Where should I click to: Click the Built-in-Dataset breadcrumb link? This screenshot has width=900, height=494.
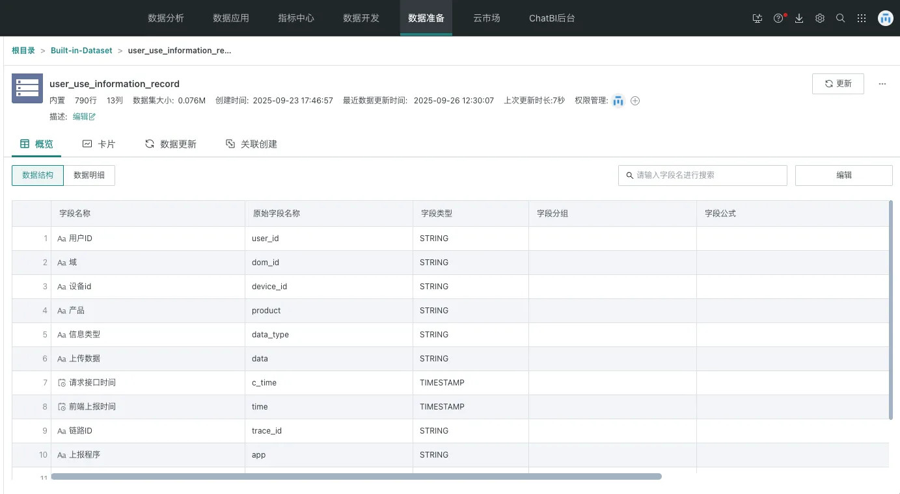pyautogui.click(x=81, y=51)
